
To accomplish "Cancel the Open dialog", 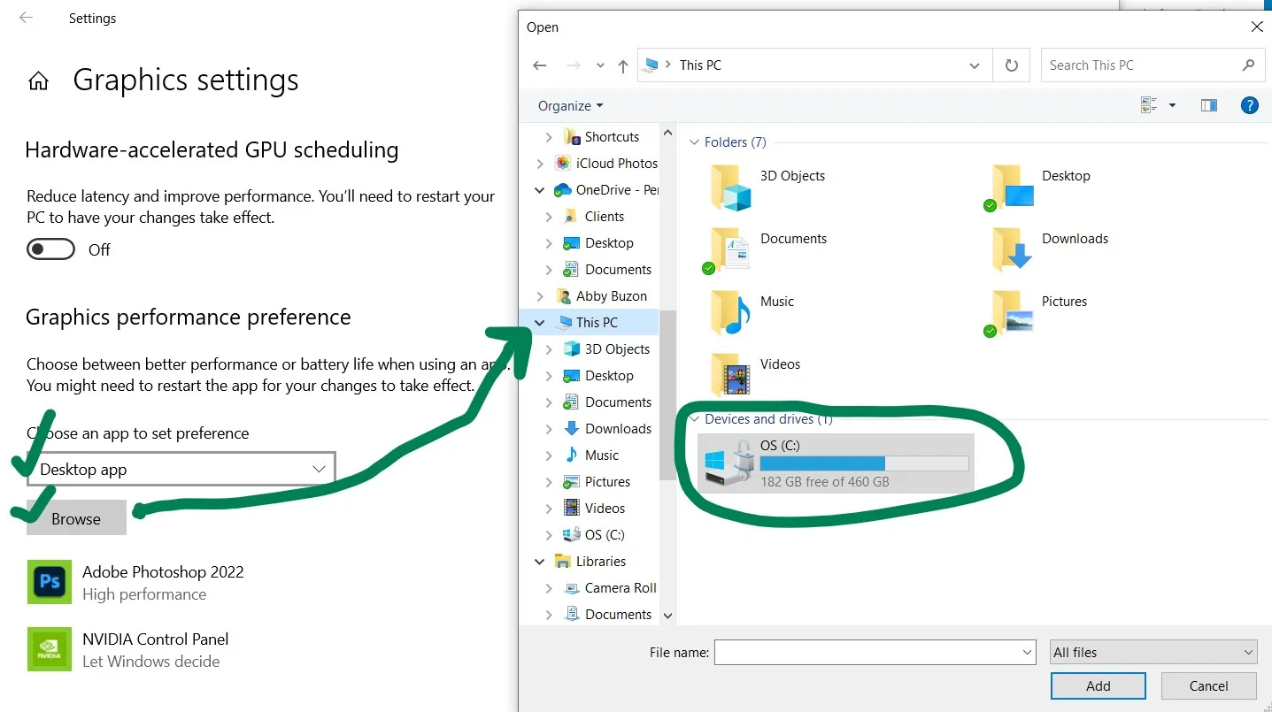I will (1207, 685).
